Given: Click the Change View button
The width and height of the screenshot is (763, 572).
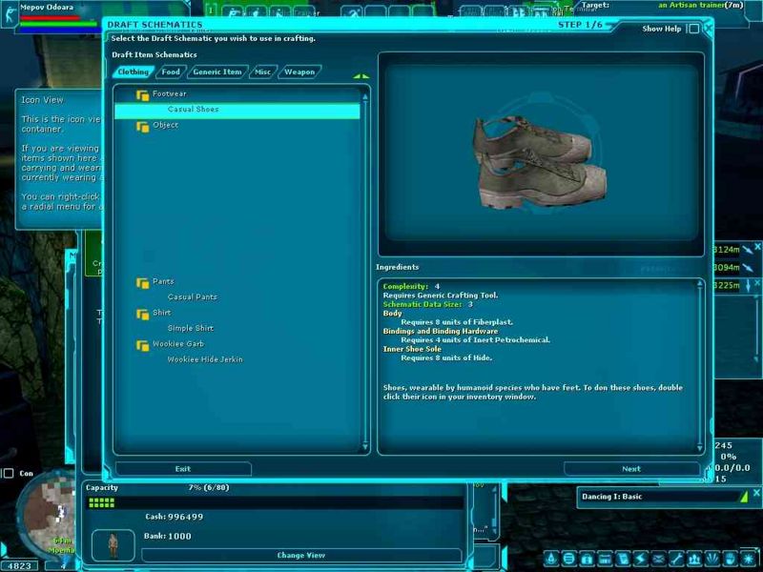Looking at the screenshot, I should (x=301, y=555).
